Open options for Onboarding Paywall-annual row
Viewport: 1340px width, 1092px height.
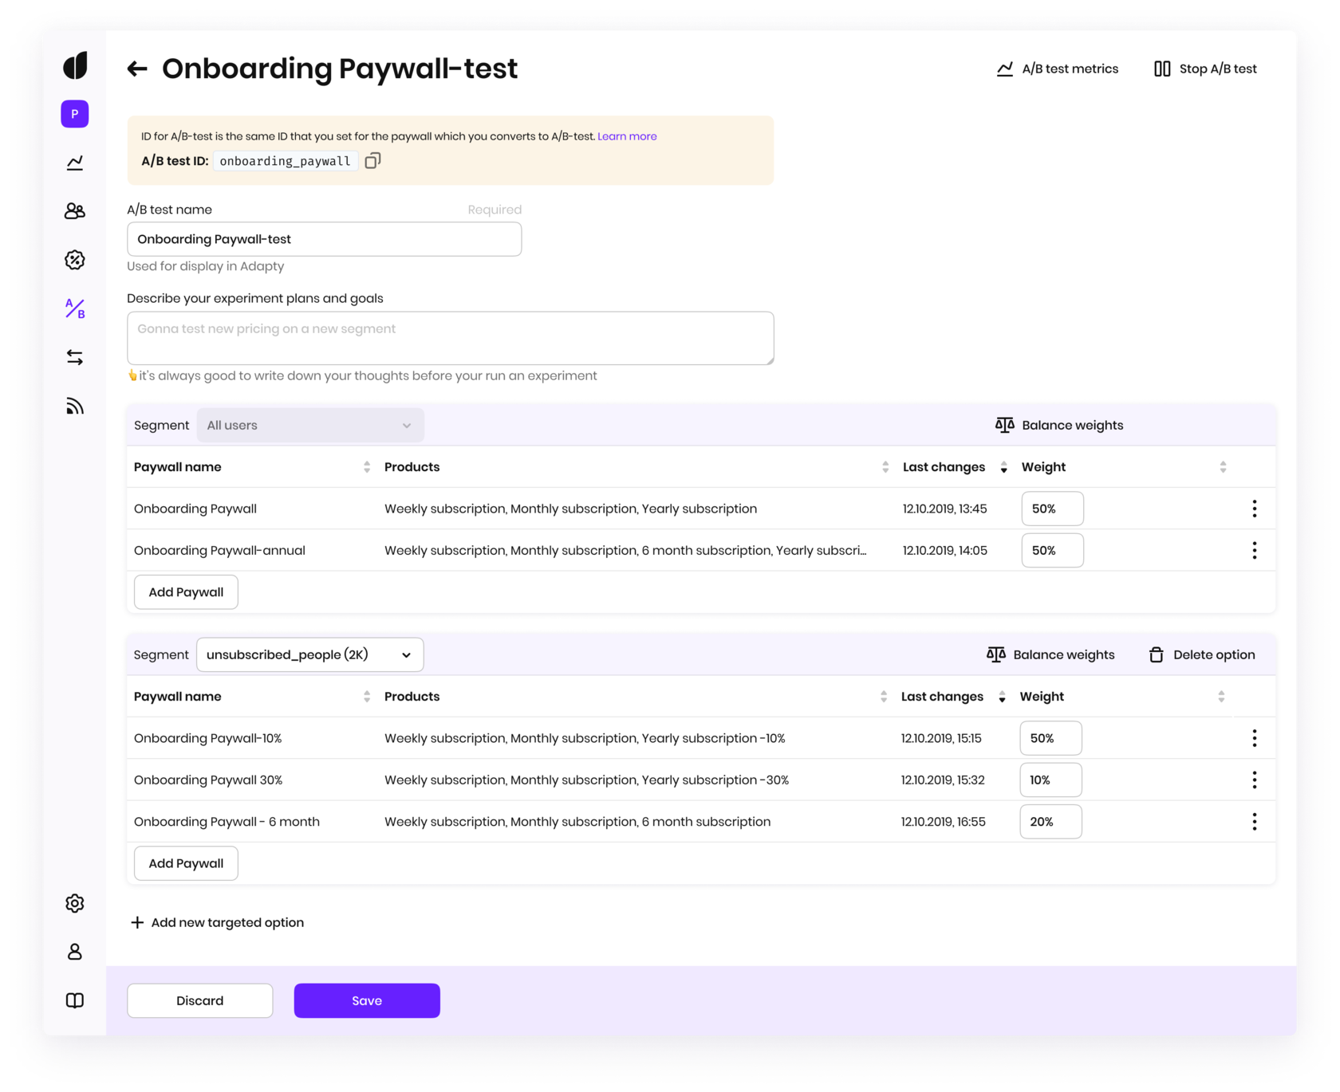1255,550
